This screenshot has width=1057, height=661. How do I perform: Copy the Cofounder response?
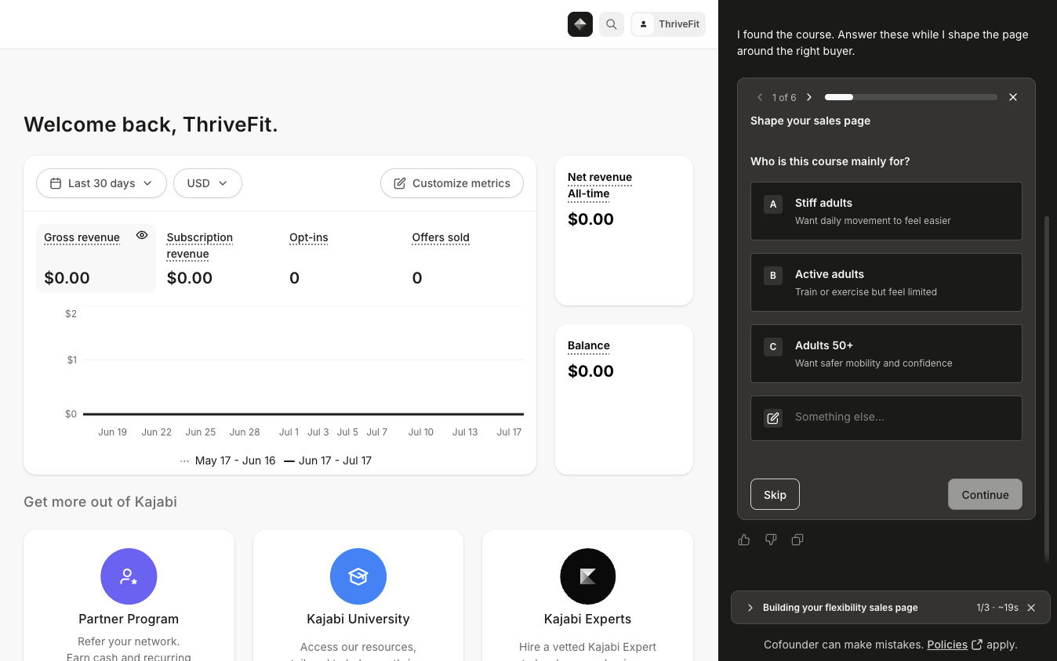[797, 540]
